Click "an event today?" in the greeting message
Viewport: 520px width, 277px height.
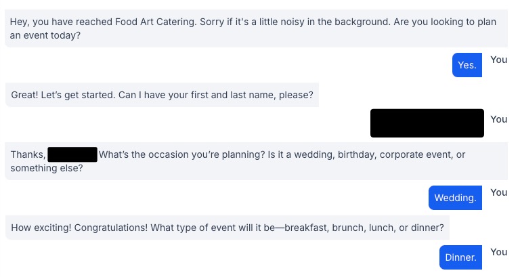(45, 35)
